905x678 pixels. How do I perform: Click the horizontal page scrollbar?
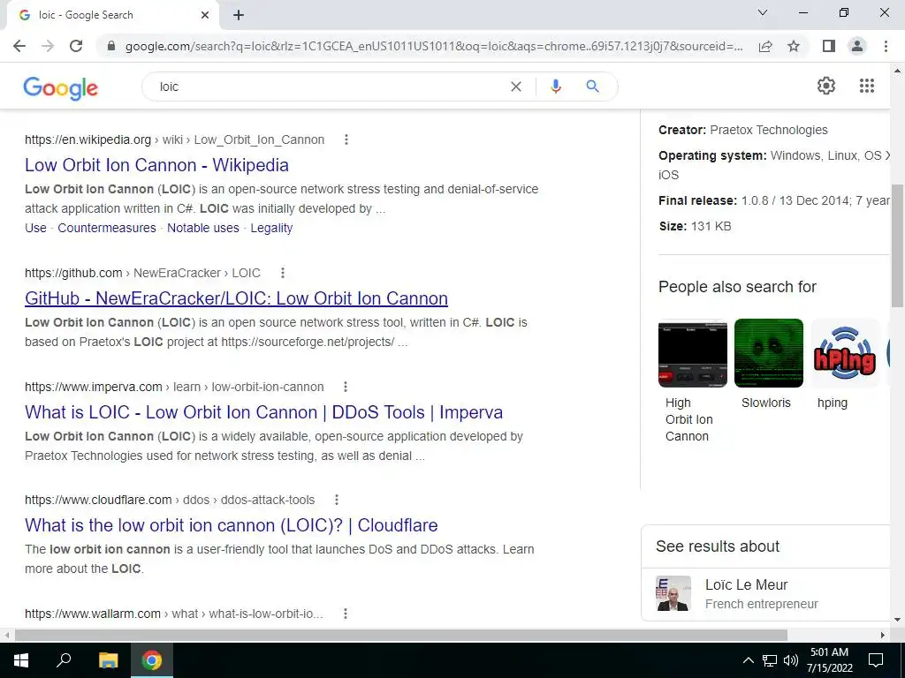401,635
